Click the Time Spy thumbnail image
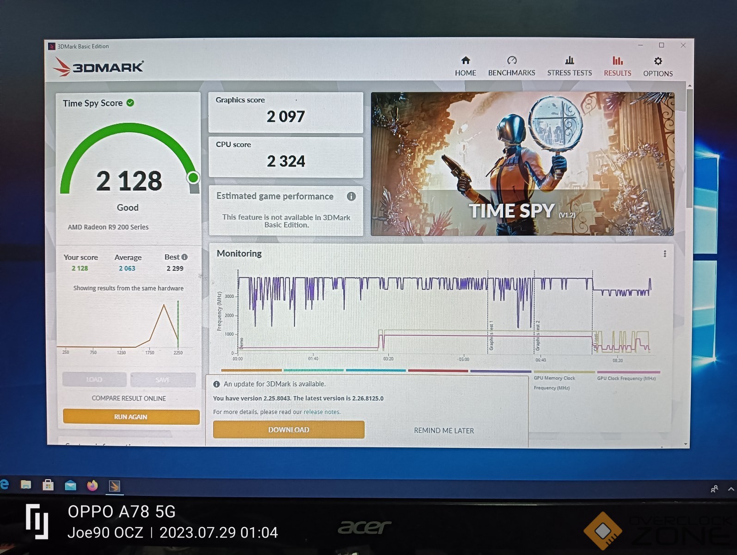This screenshot has height=555, width=737. coord(522,164)
